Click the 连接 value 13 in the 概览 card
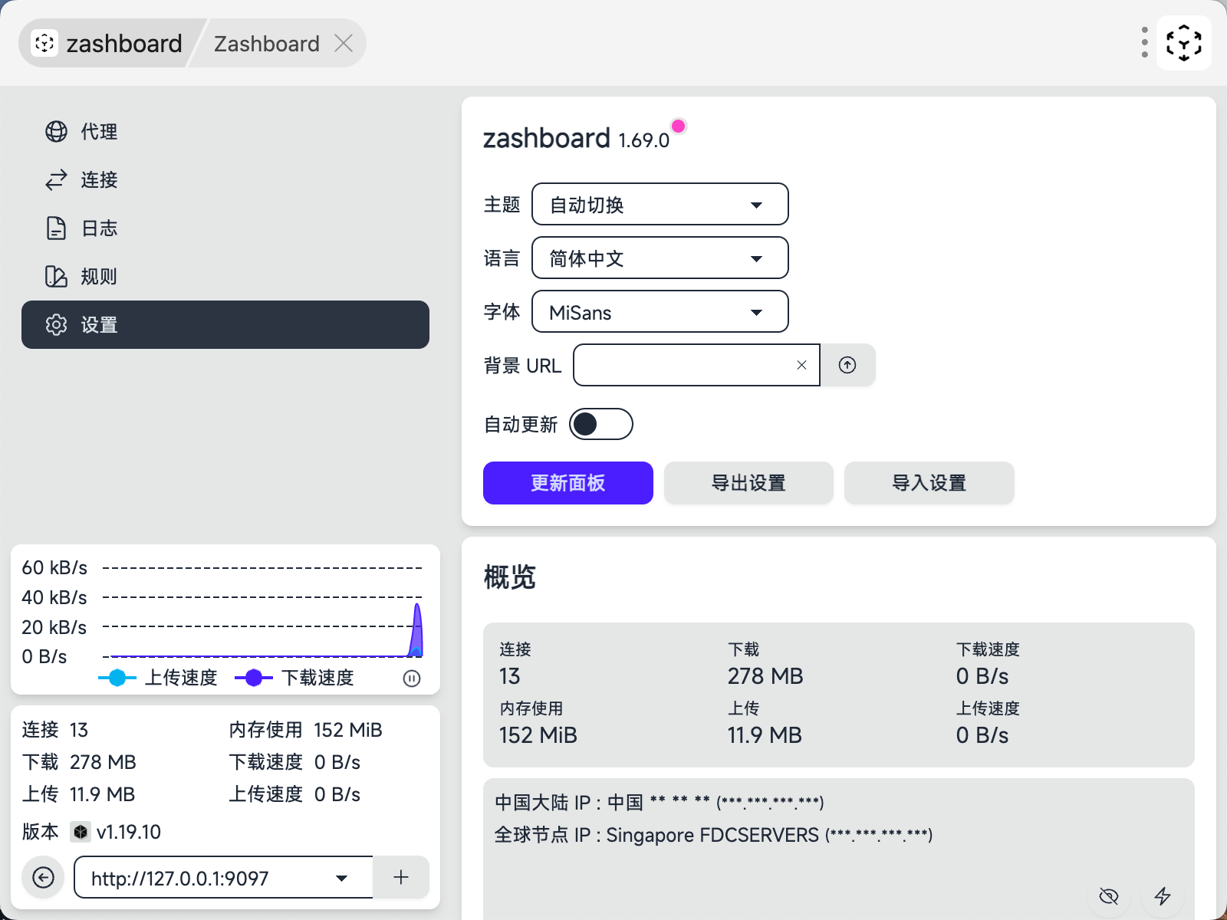Screen dimensions: 1227x920 [x=510, y=676]
